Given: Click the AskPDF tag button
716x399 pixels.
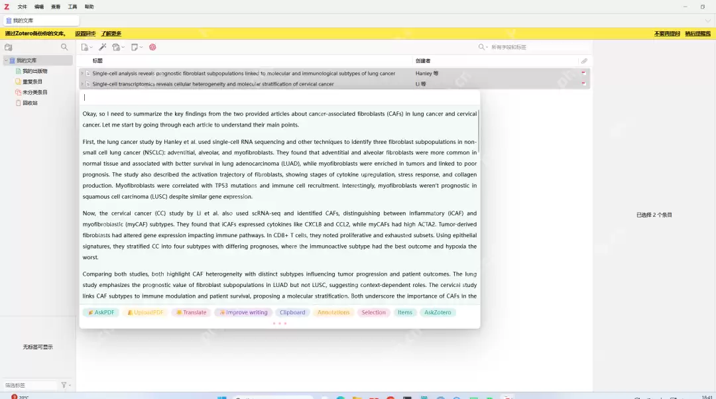Looking at the screenshot, I should coord(101,312).
